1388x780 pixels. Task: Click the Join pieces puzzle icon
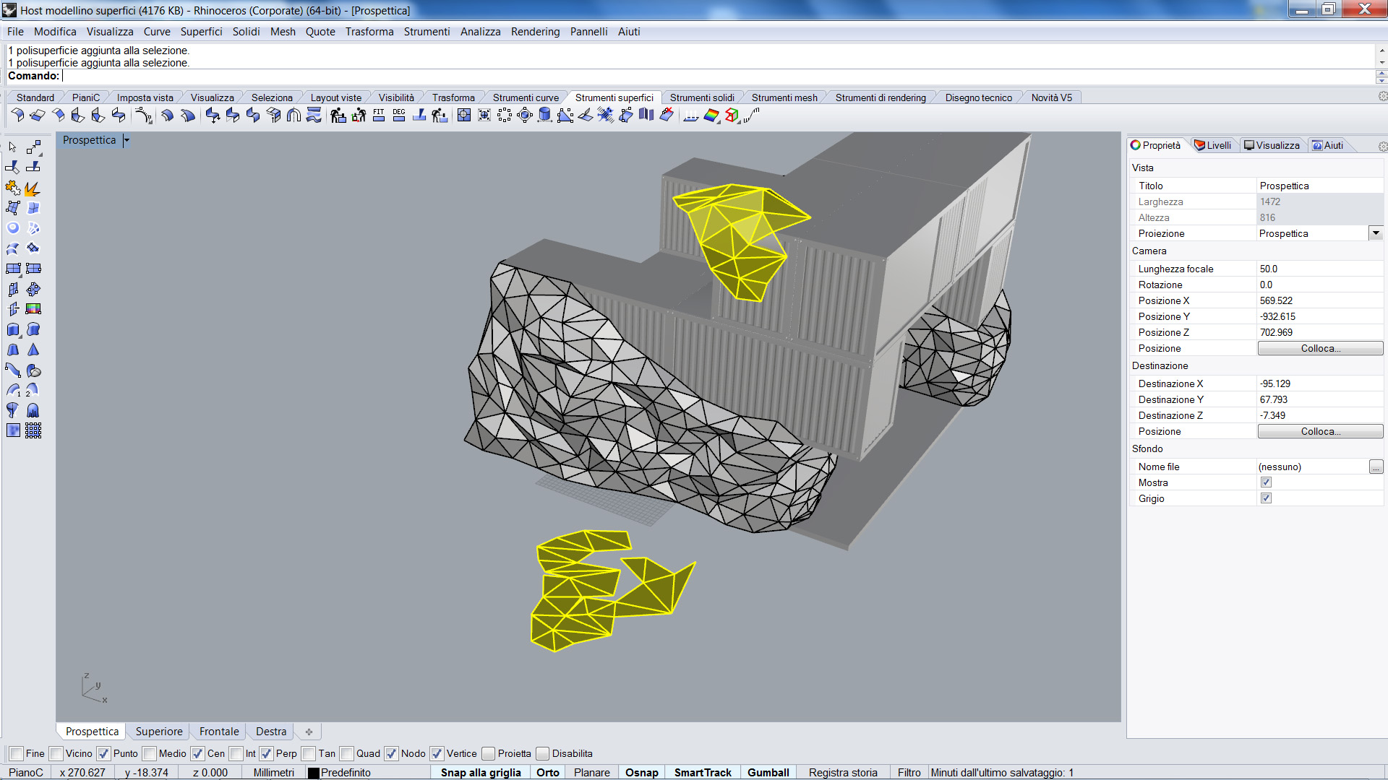pyautogui.click(x=12, y=188)
